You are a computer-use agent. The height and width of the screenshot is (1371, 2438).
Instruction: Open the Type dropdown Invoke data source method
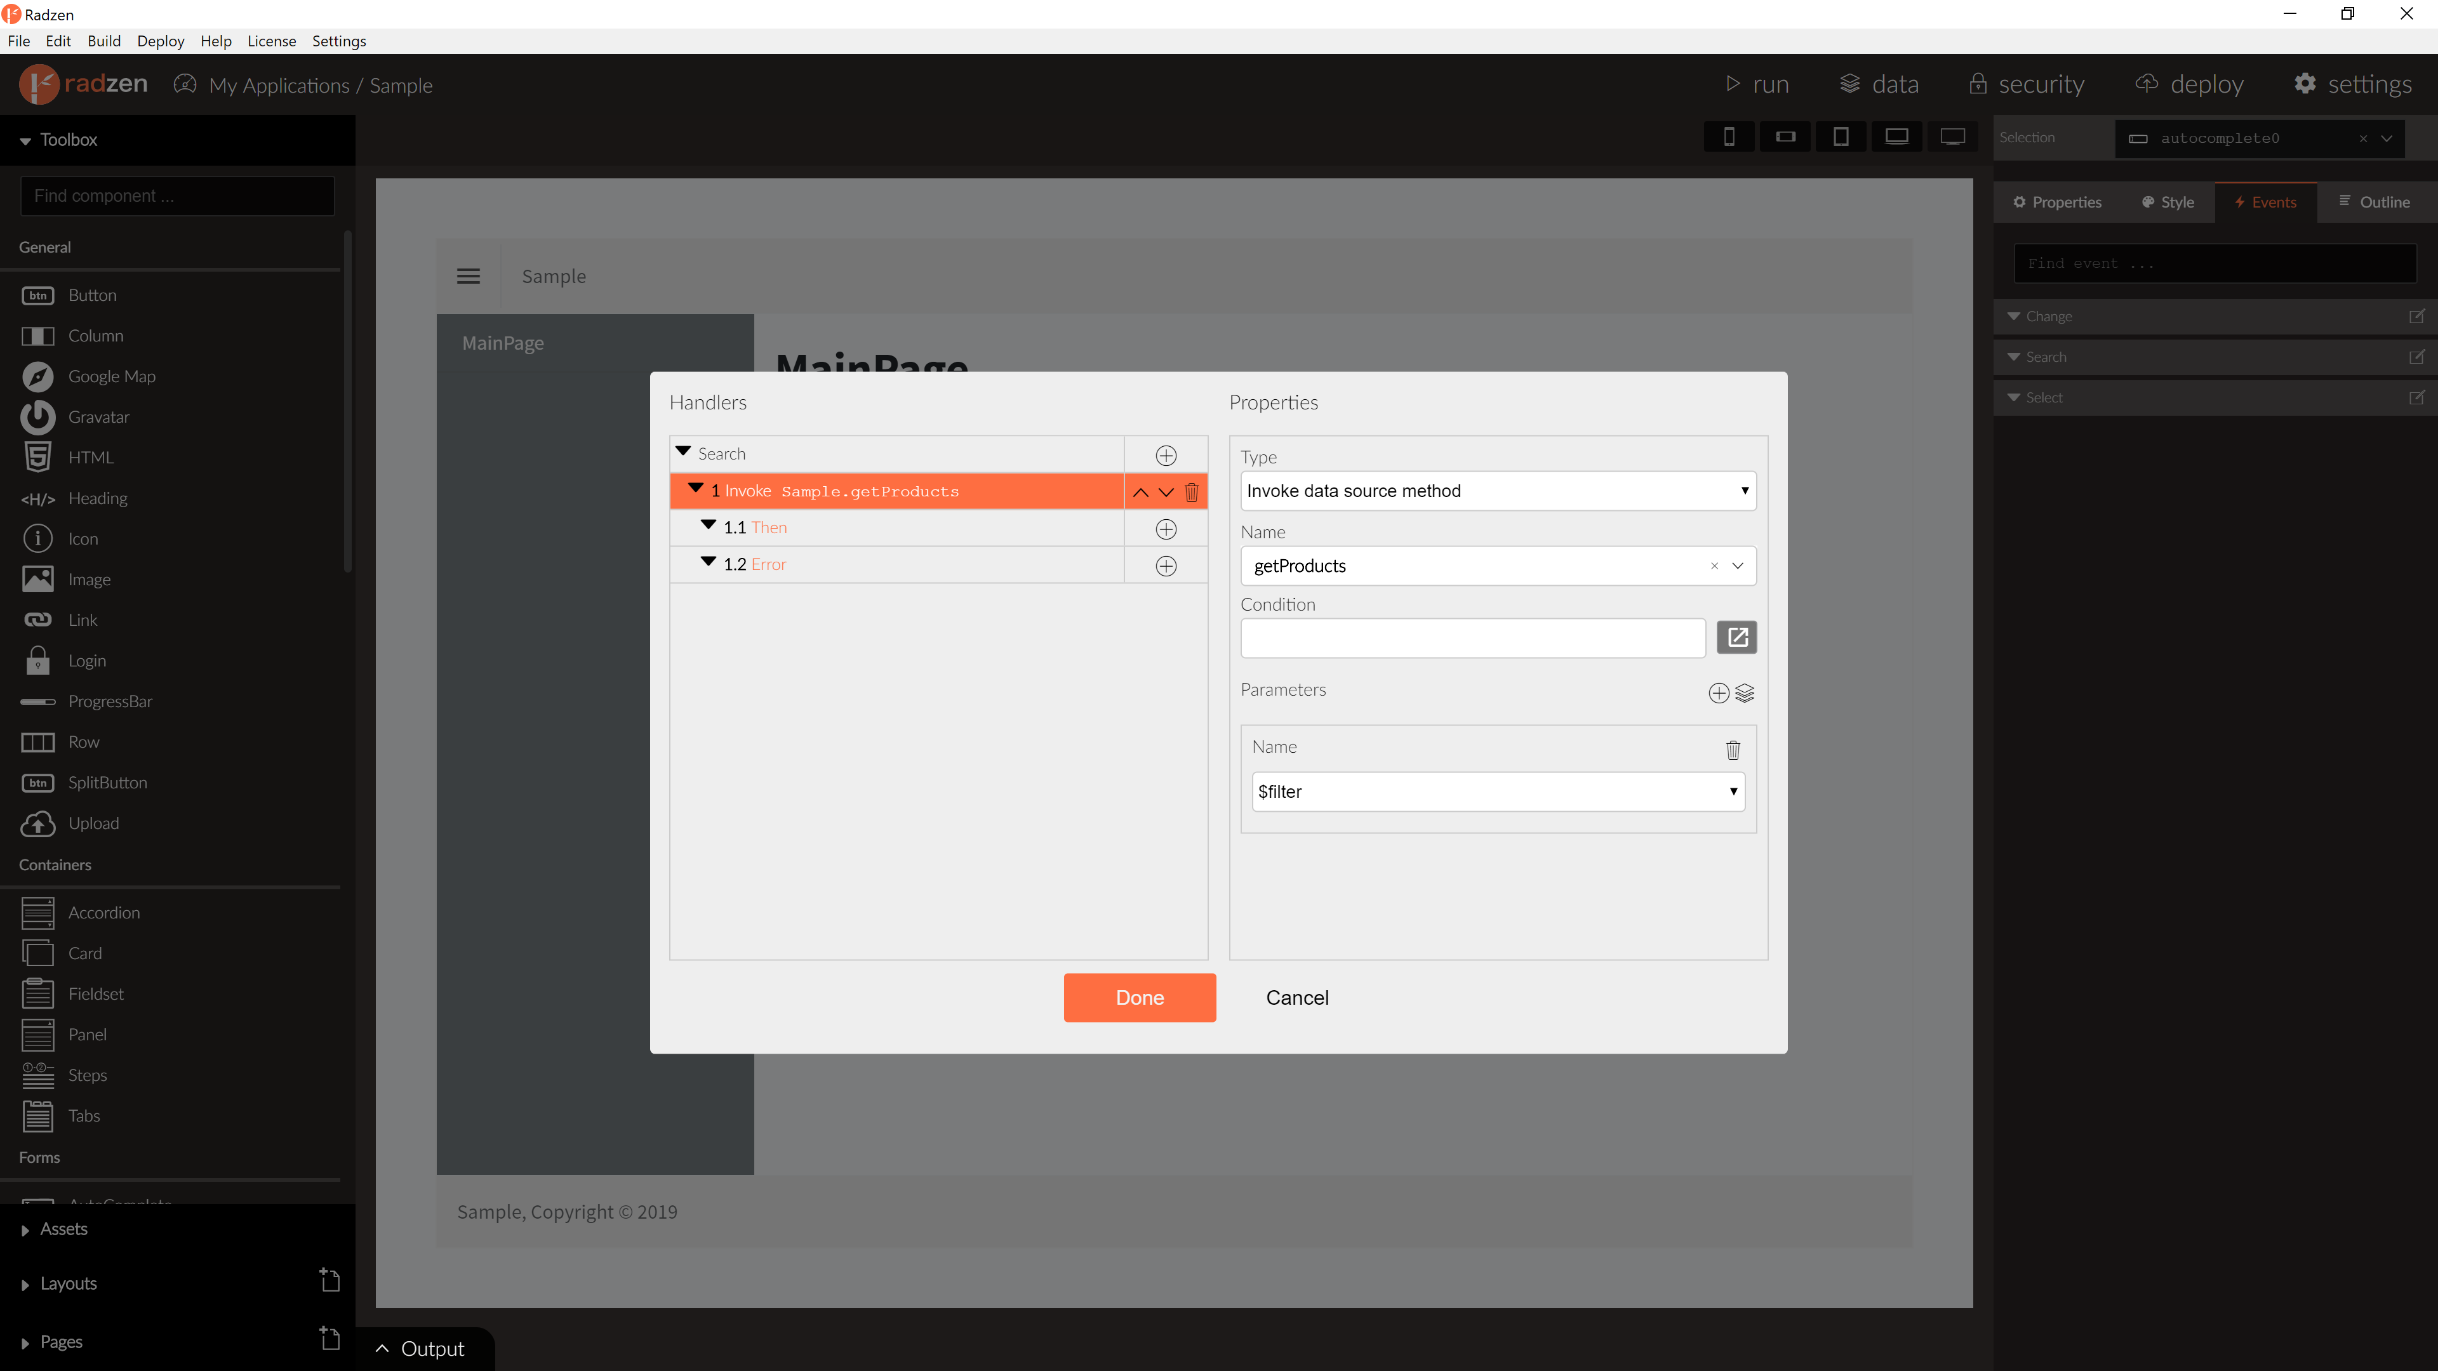[x=1498, y=491]
